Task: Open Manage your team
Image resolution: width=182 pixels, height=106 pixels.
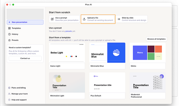Action: tap(19, 94)
